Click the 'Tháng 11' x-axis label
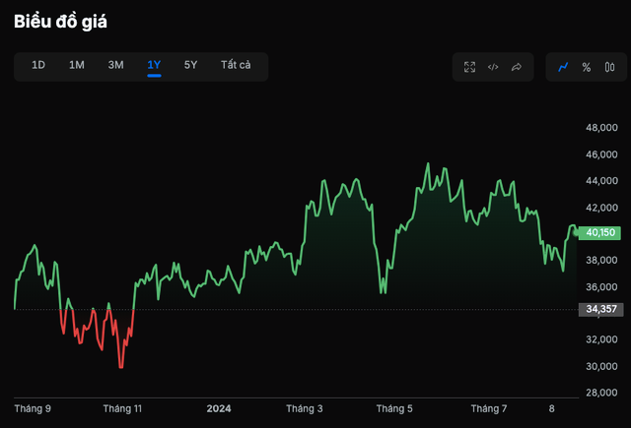This screenshot has width=631, height=428. 123,408
